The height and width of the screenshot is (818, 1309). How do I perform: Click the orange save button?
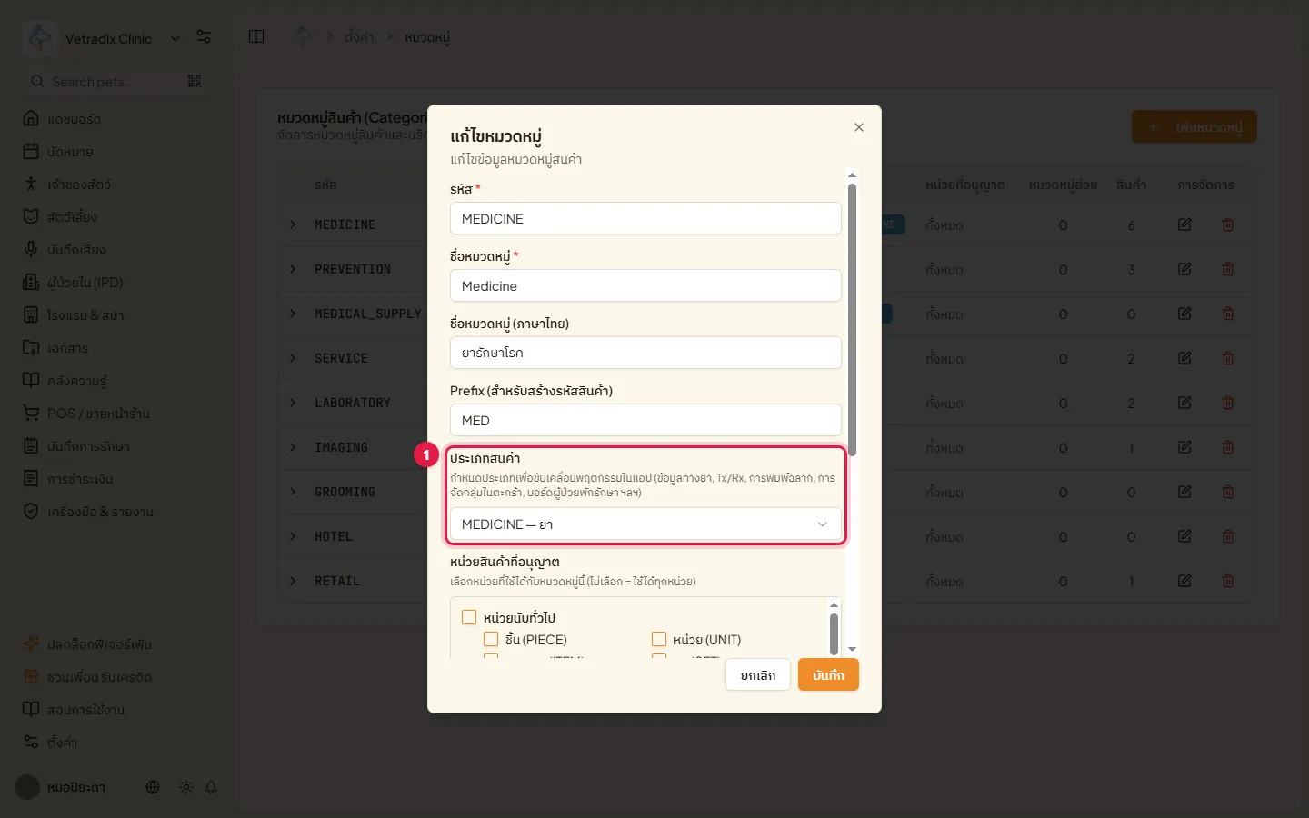pos(828,675)
